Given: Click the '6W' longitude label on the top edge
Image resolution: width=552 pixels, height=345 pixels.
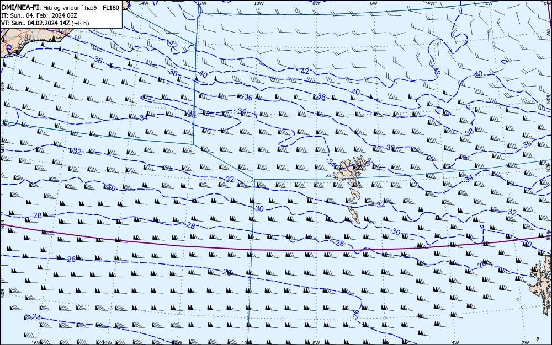Looking at the screenshot, I should [374, 3].
